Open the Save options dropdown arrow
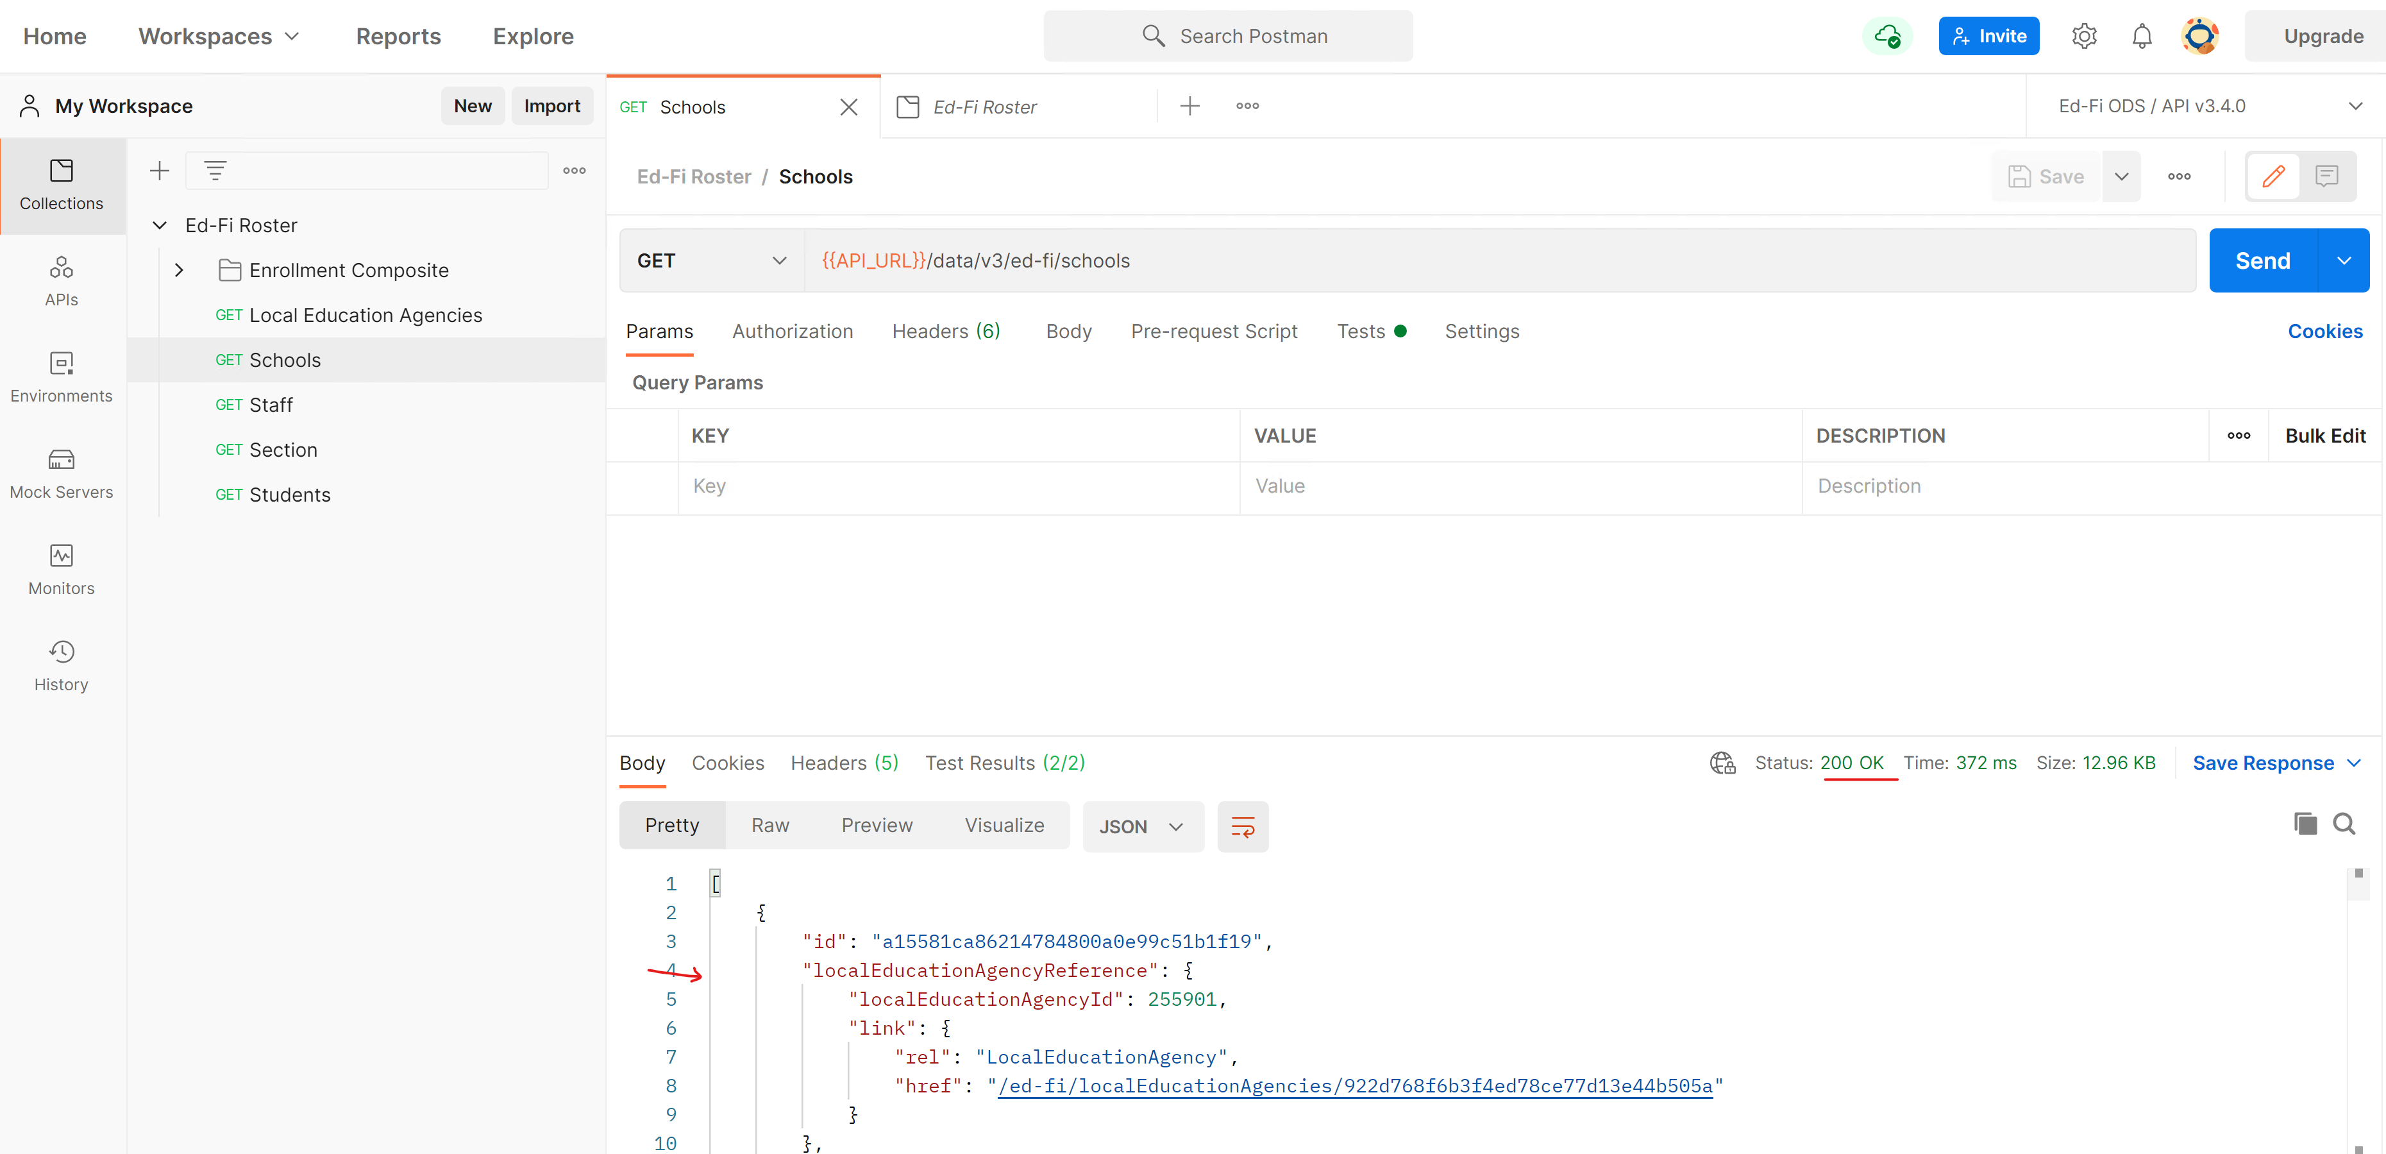The image size is (2386, 1154). tap(2121, 176)
